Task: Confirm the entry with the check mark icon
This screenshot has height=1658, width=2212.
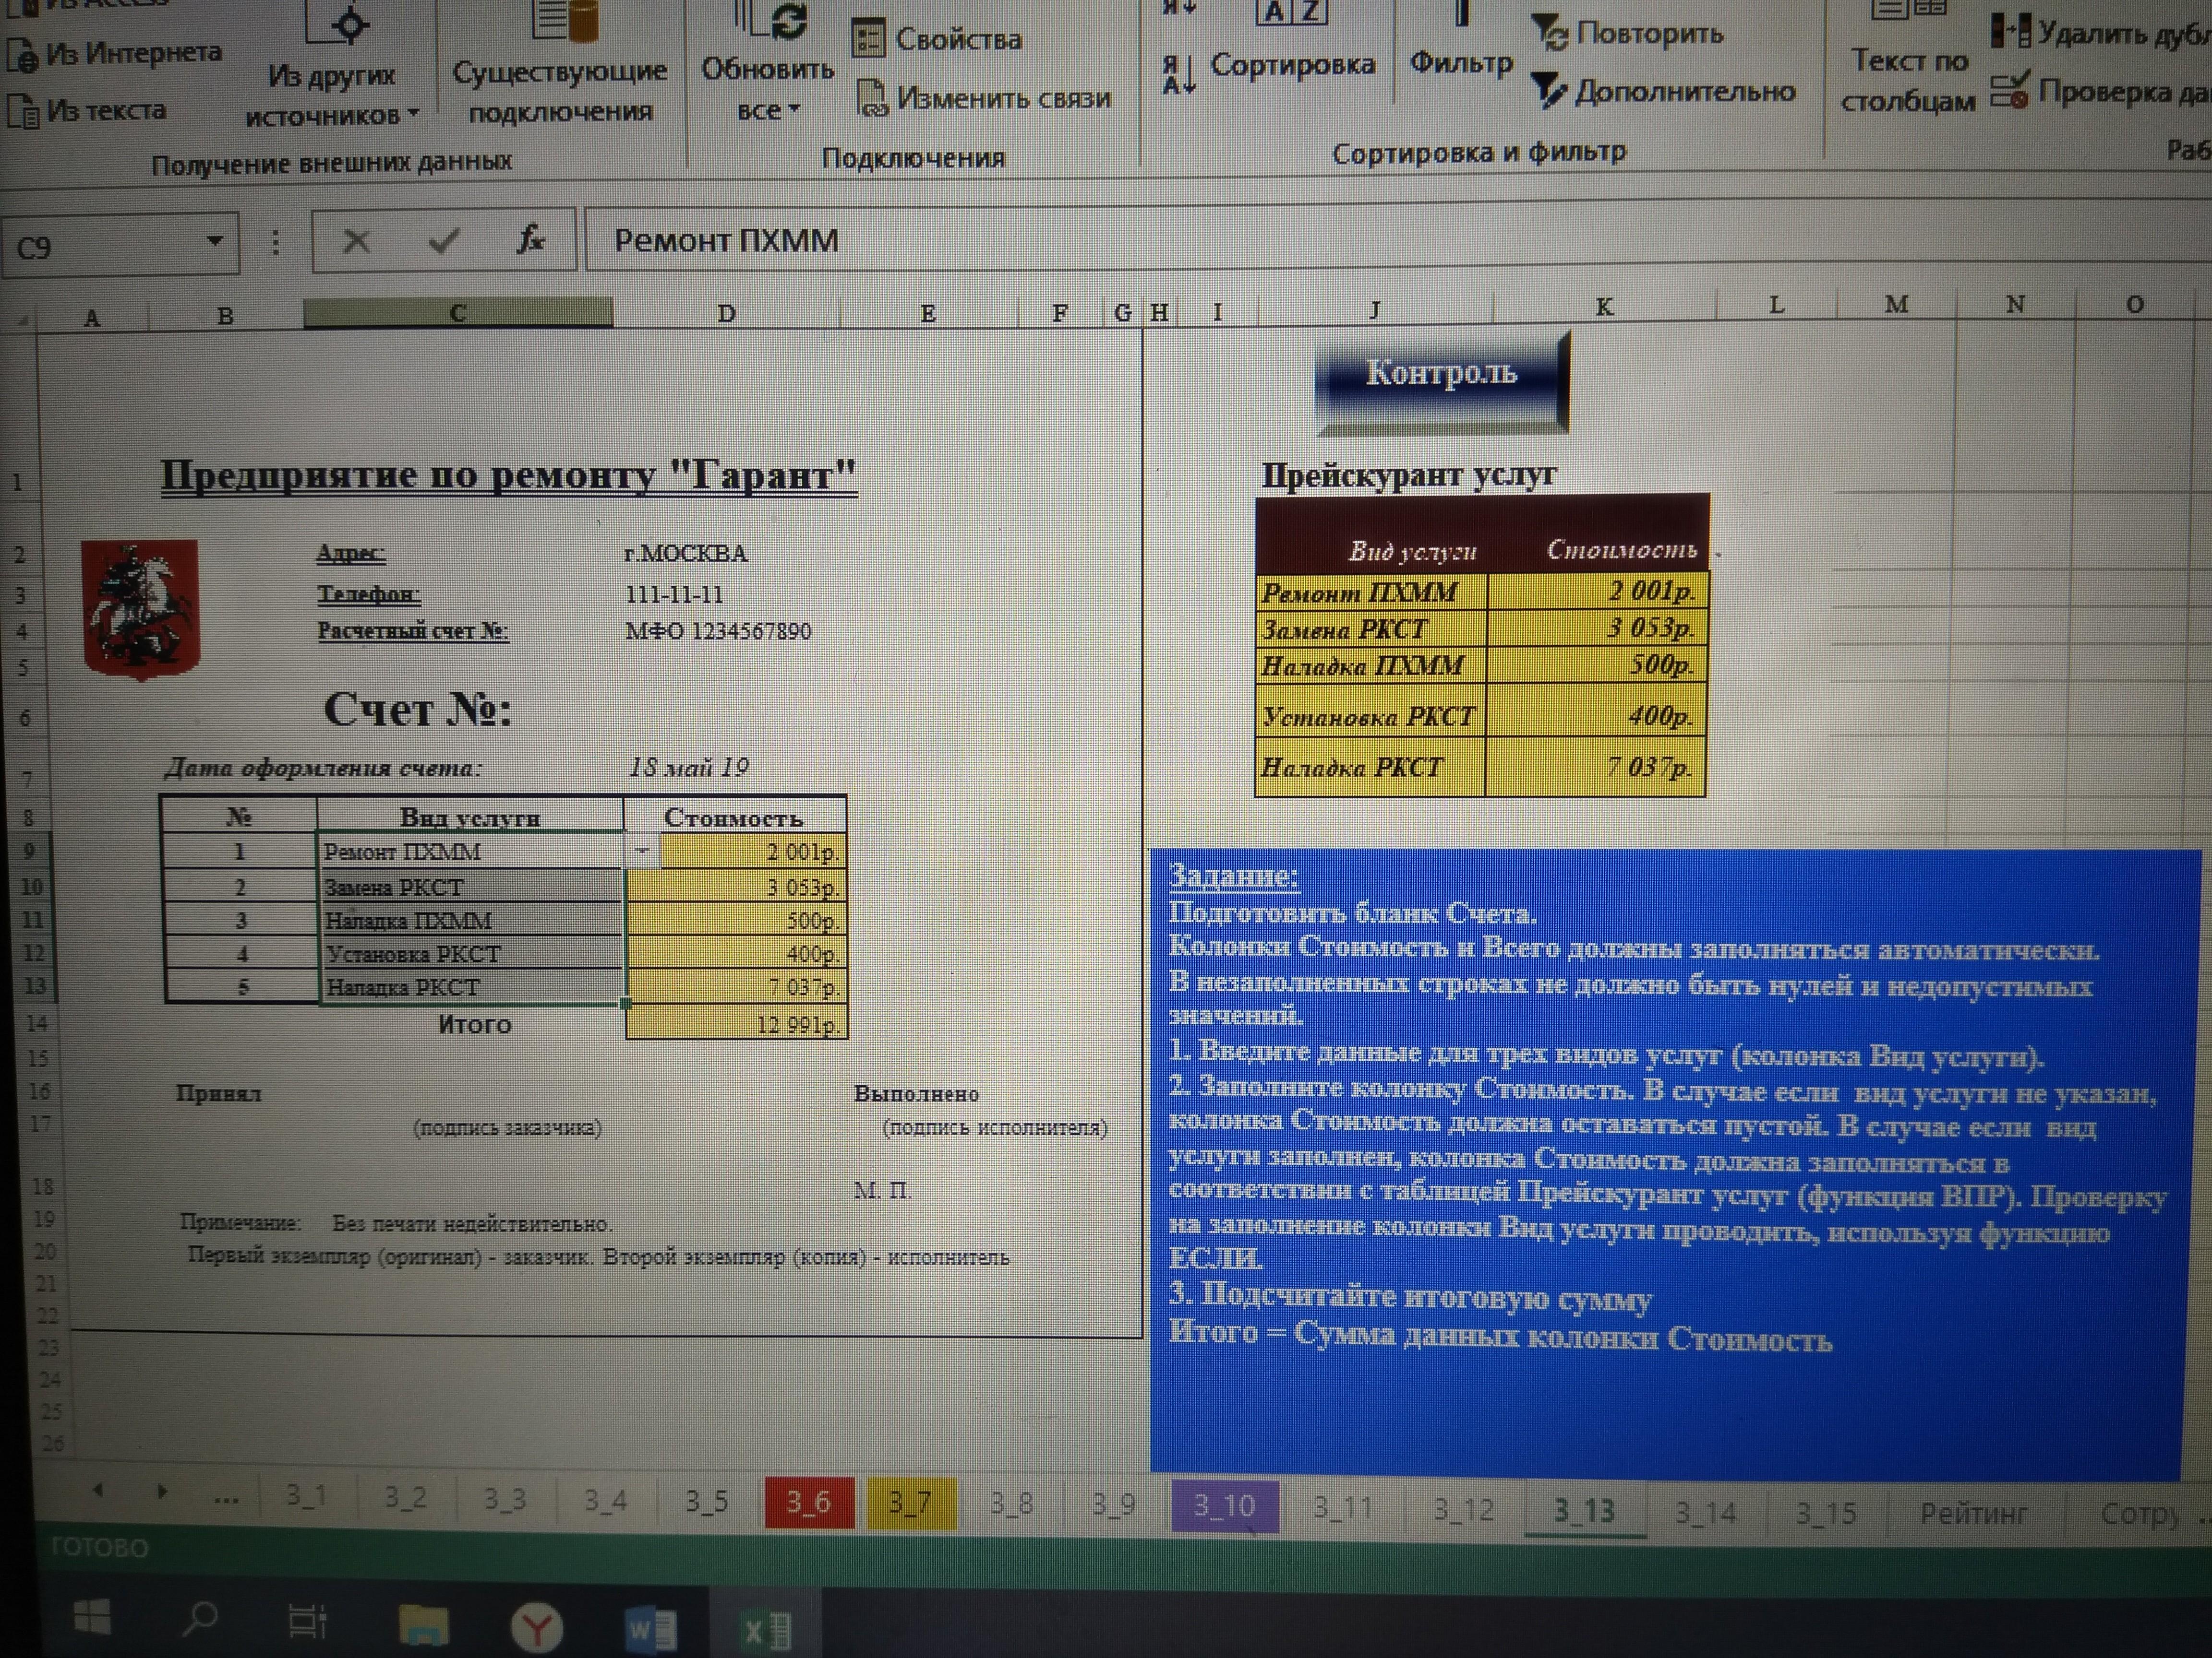Action: [443, 241]
